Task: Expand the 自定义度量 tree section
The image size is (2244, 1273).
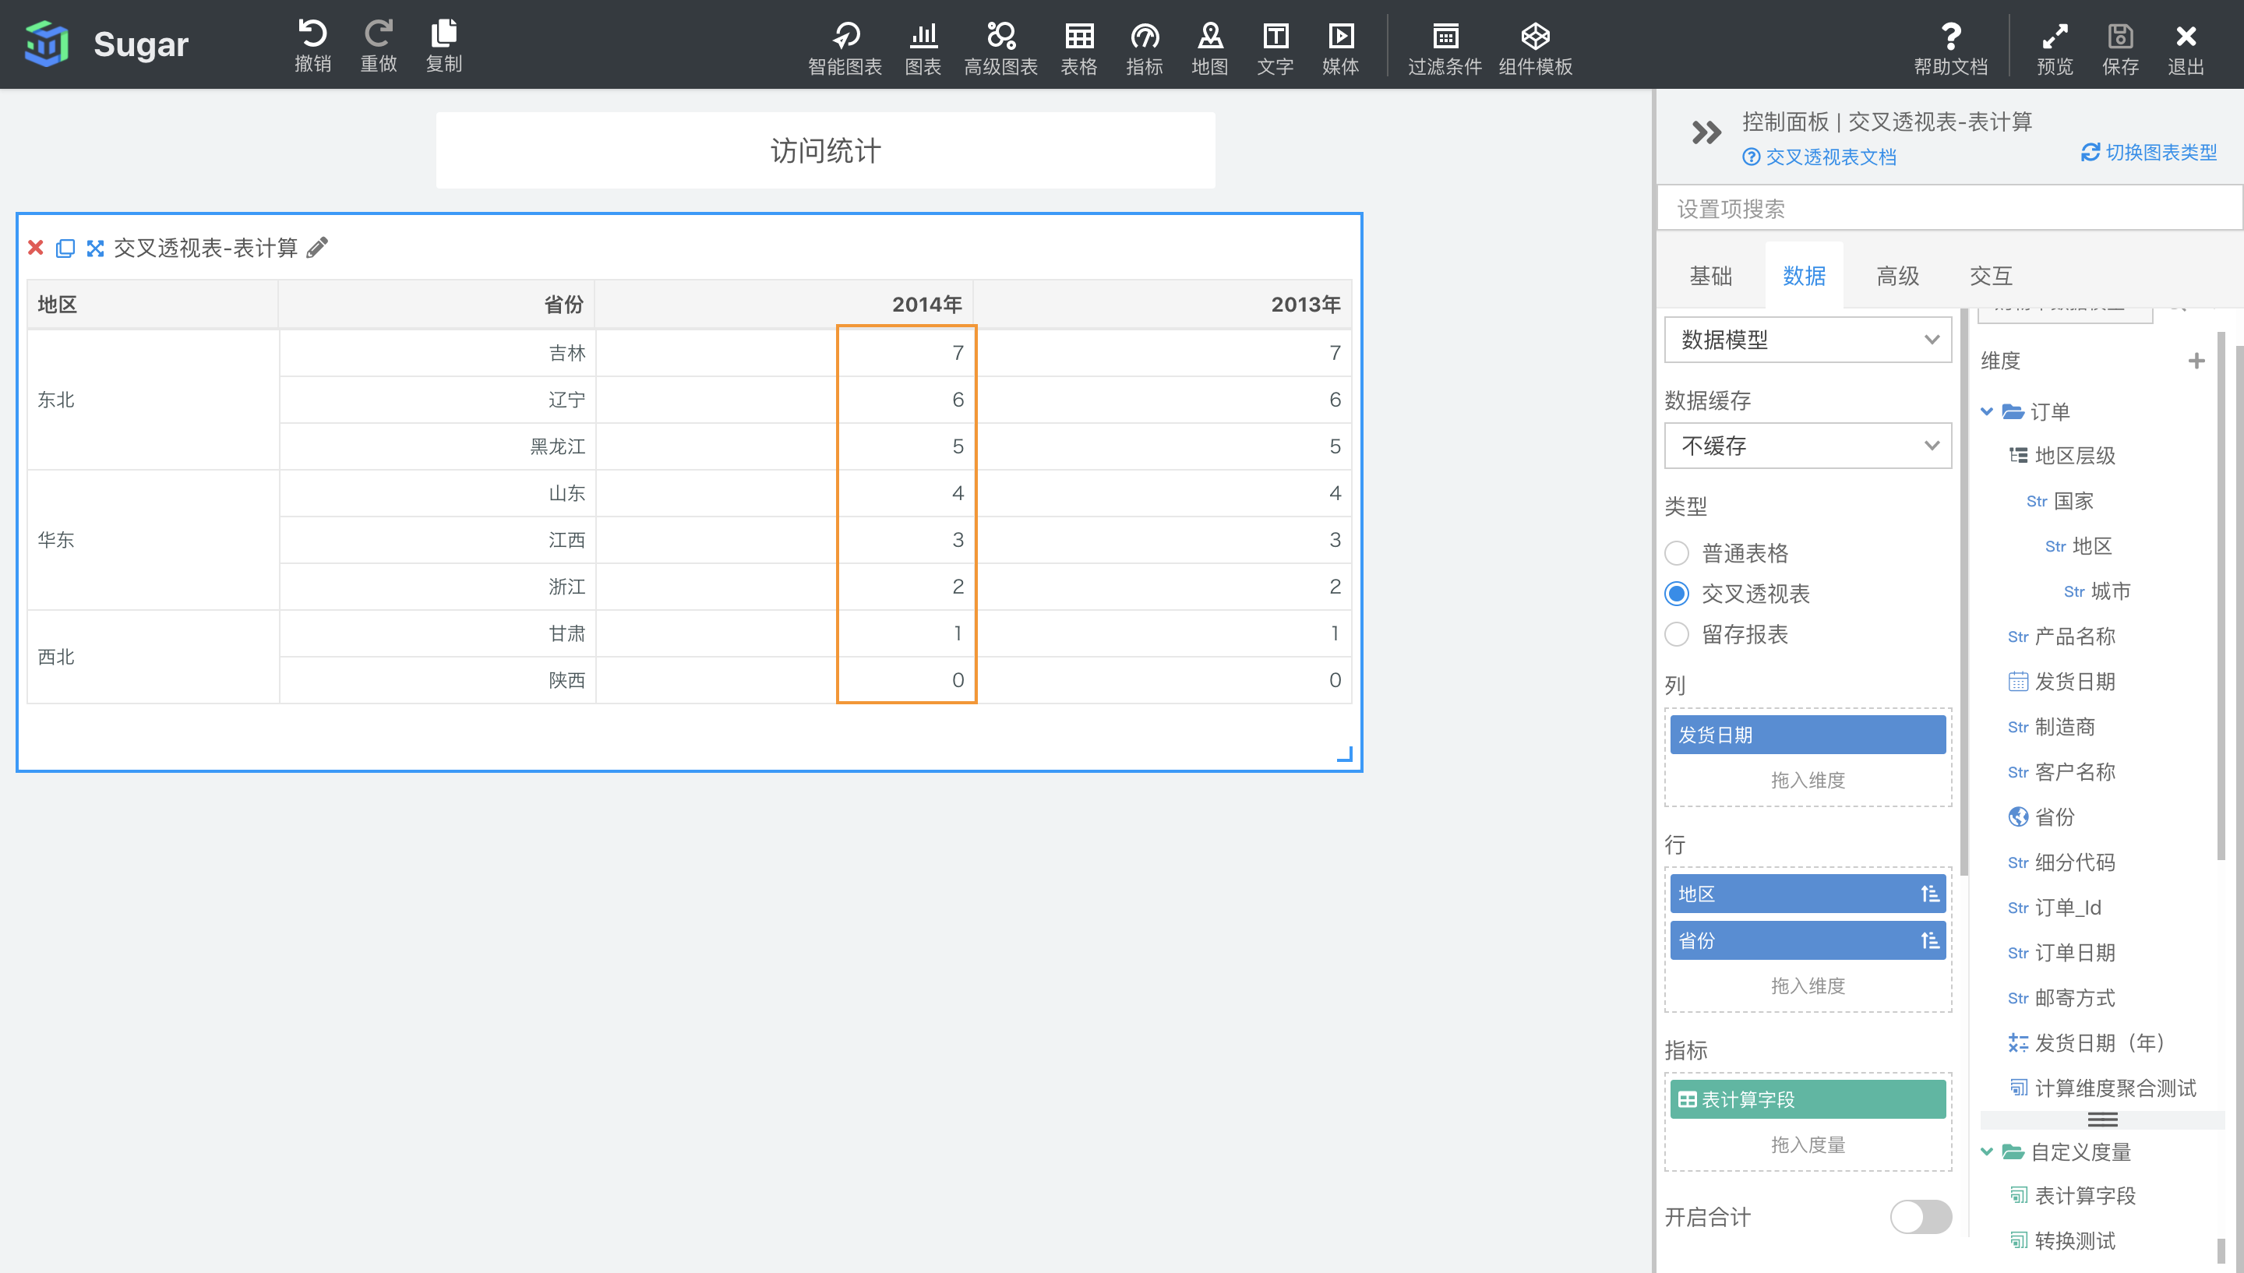Action: (1987, 1151)
